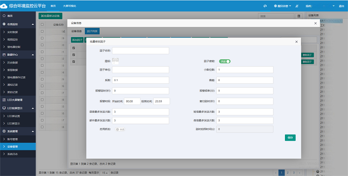Collapse the 在线监控 sidebar section

33,24
